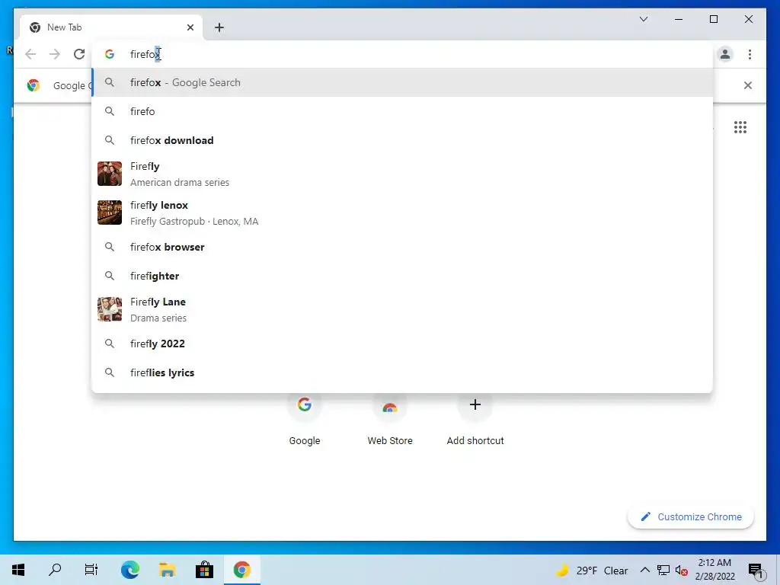Open File Explorer from the taskbar
The width and height of the screenshot is (780, 585).
(167, 570)
